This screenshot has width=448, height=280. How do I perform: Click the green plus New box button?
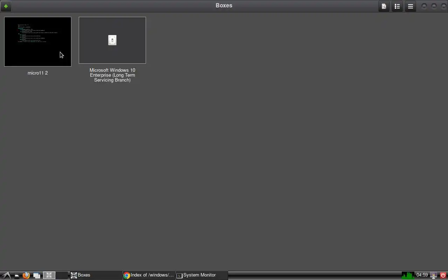click(x=6, y=6)
